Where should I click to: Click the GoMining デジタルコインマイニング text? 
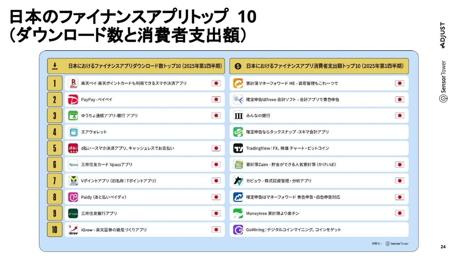(x=294, y=230)
